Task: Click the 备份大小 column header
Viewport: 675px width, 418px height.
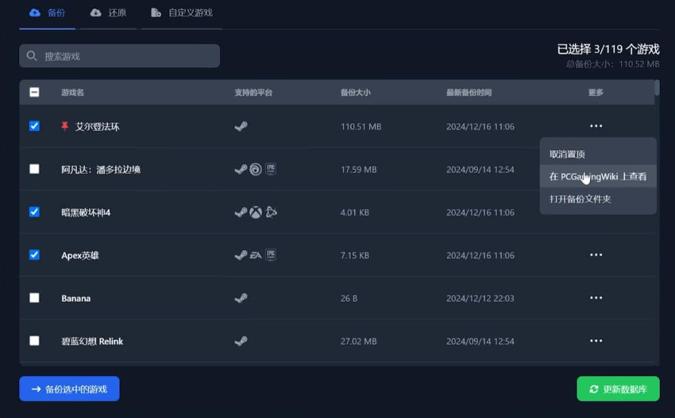Action: [x=355, y=93]
